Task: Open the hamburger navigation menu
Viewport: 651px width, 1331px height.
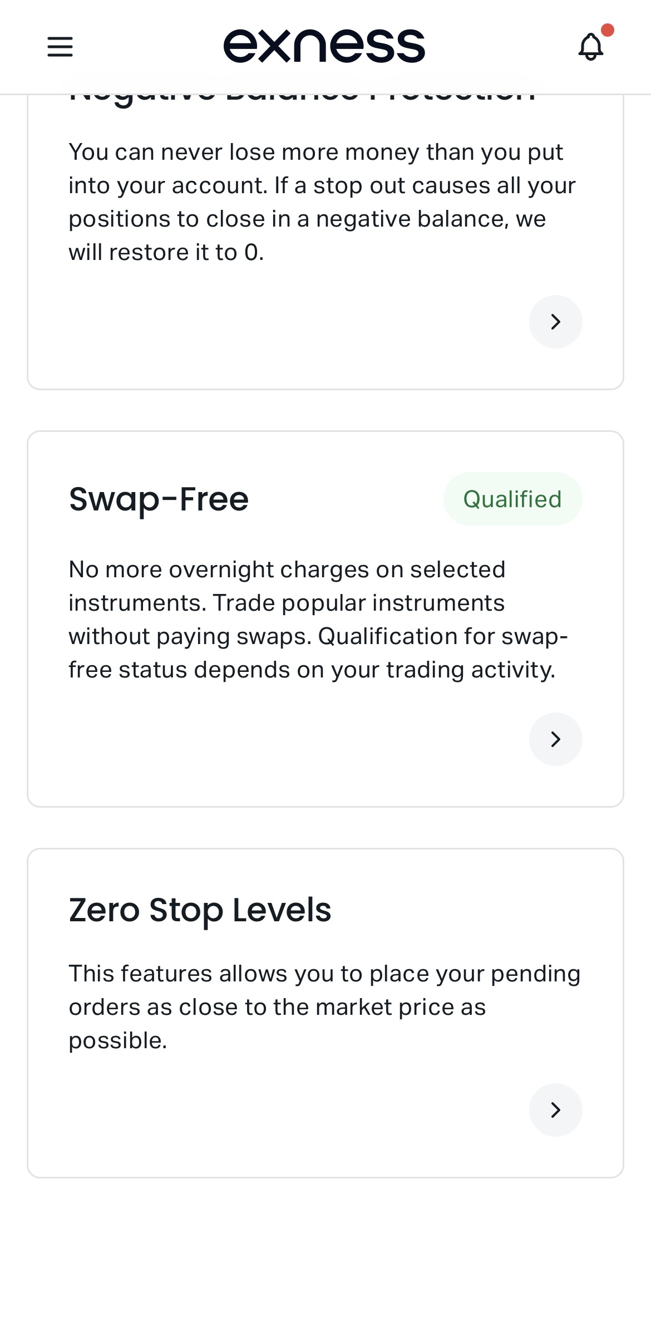Action: point(60,47)
